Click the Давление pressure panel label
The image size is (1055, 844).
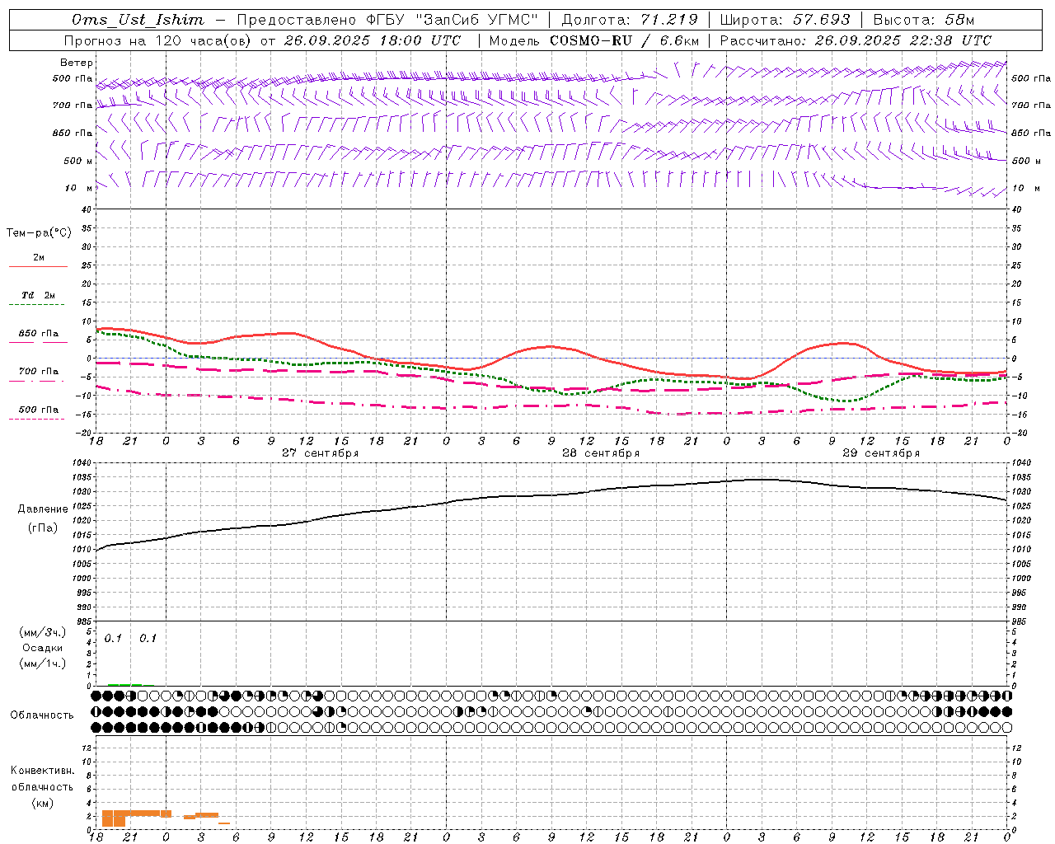tap(43, 509)
